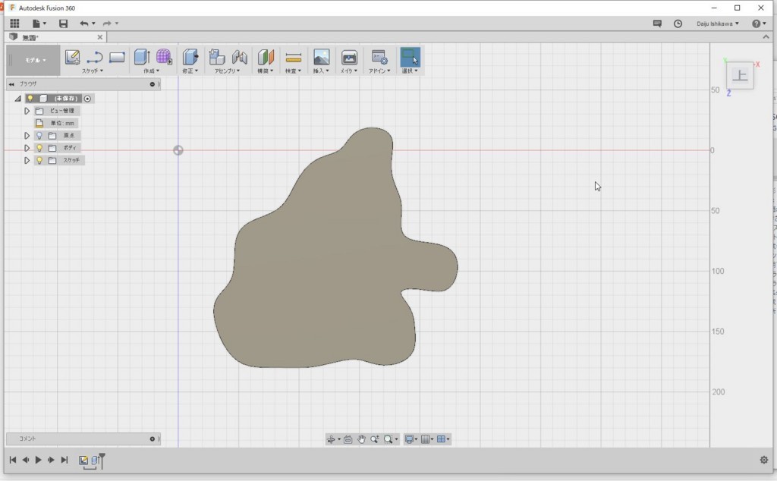
Task: Open the data panel grid icon
Action: point(15,24)
